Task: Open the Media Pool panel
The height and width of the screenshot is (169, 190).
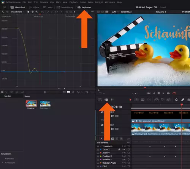Action: tap(18, 8)
